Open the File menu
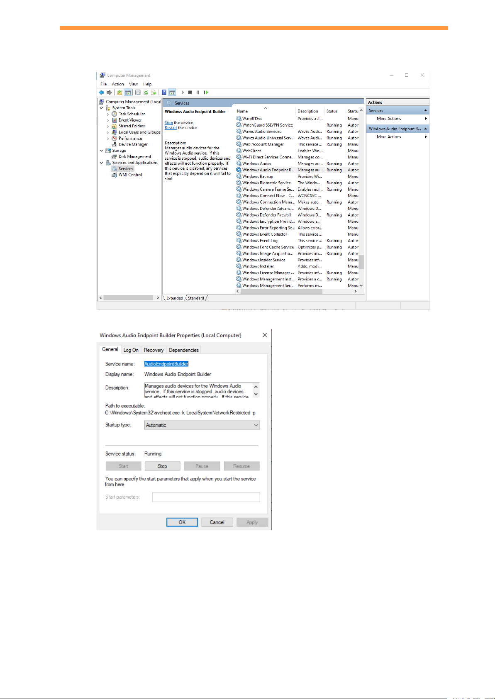Screen dimensions: 495x699 pos(104,84)
